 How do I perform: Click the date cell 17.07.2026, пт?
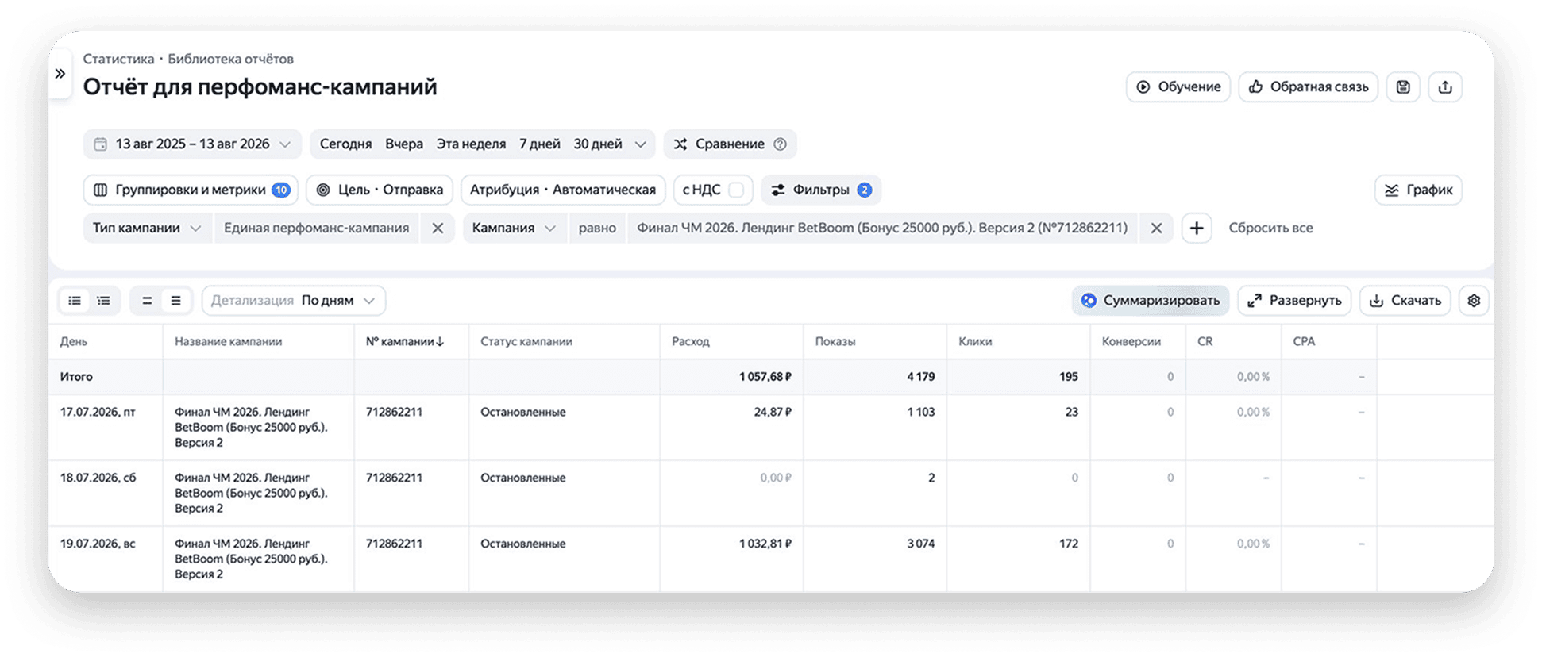[x=98, y=413]
